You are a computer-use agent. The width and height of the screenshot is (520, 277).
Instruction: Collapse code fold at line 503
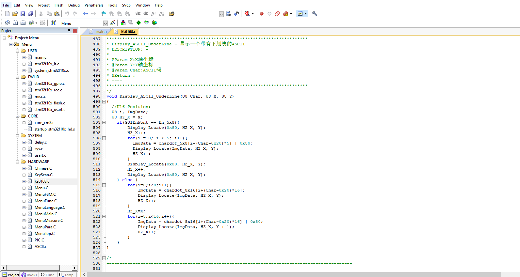tap(104, 122)
